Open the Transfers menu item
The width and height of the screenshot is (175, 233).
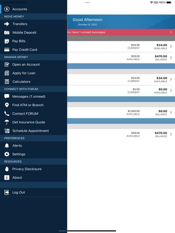[33, 24]
